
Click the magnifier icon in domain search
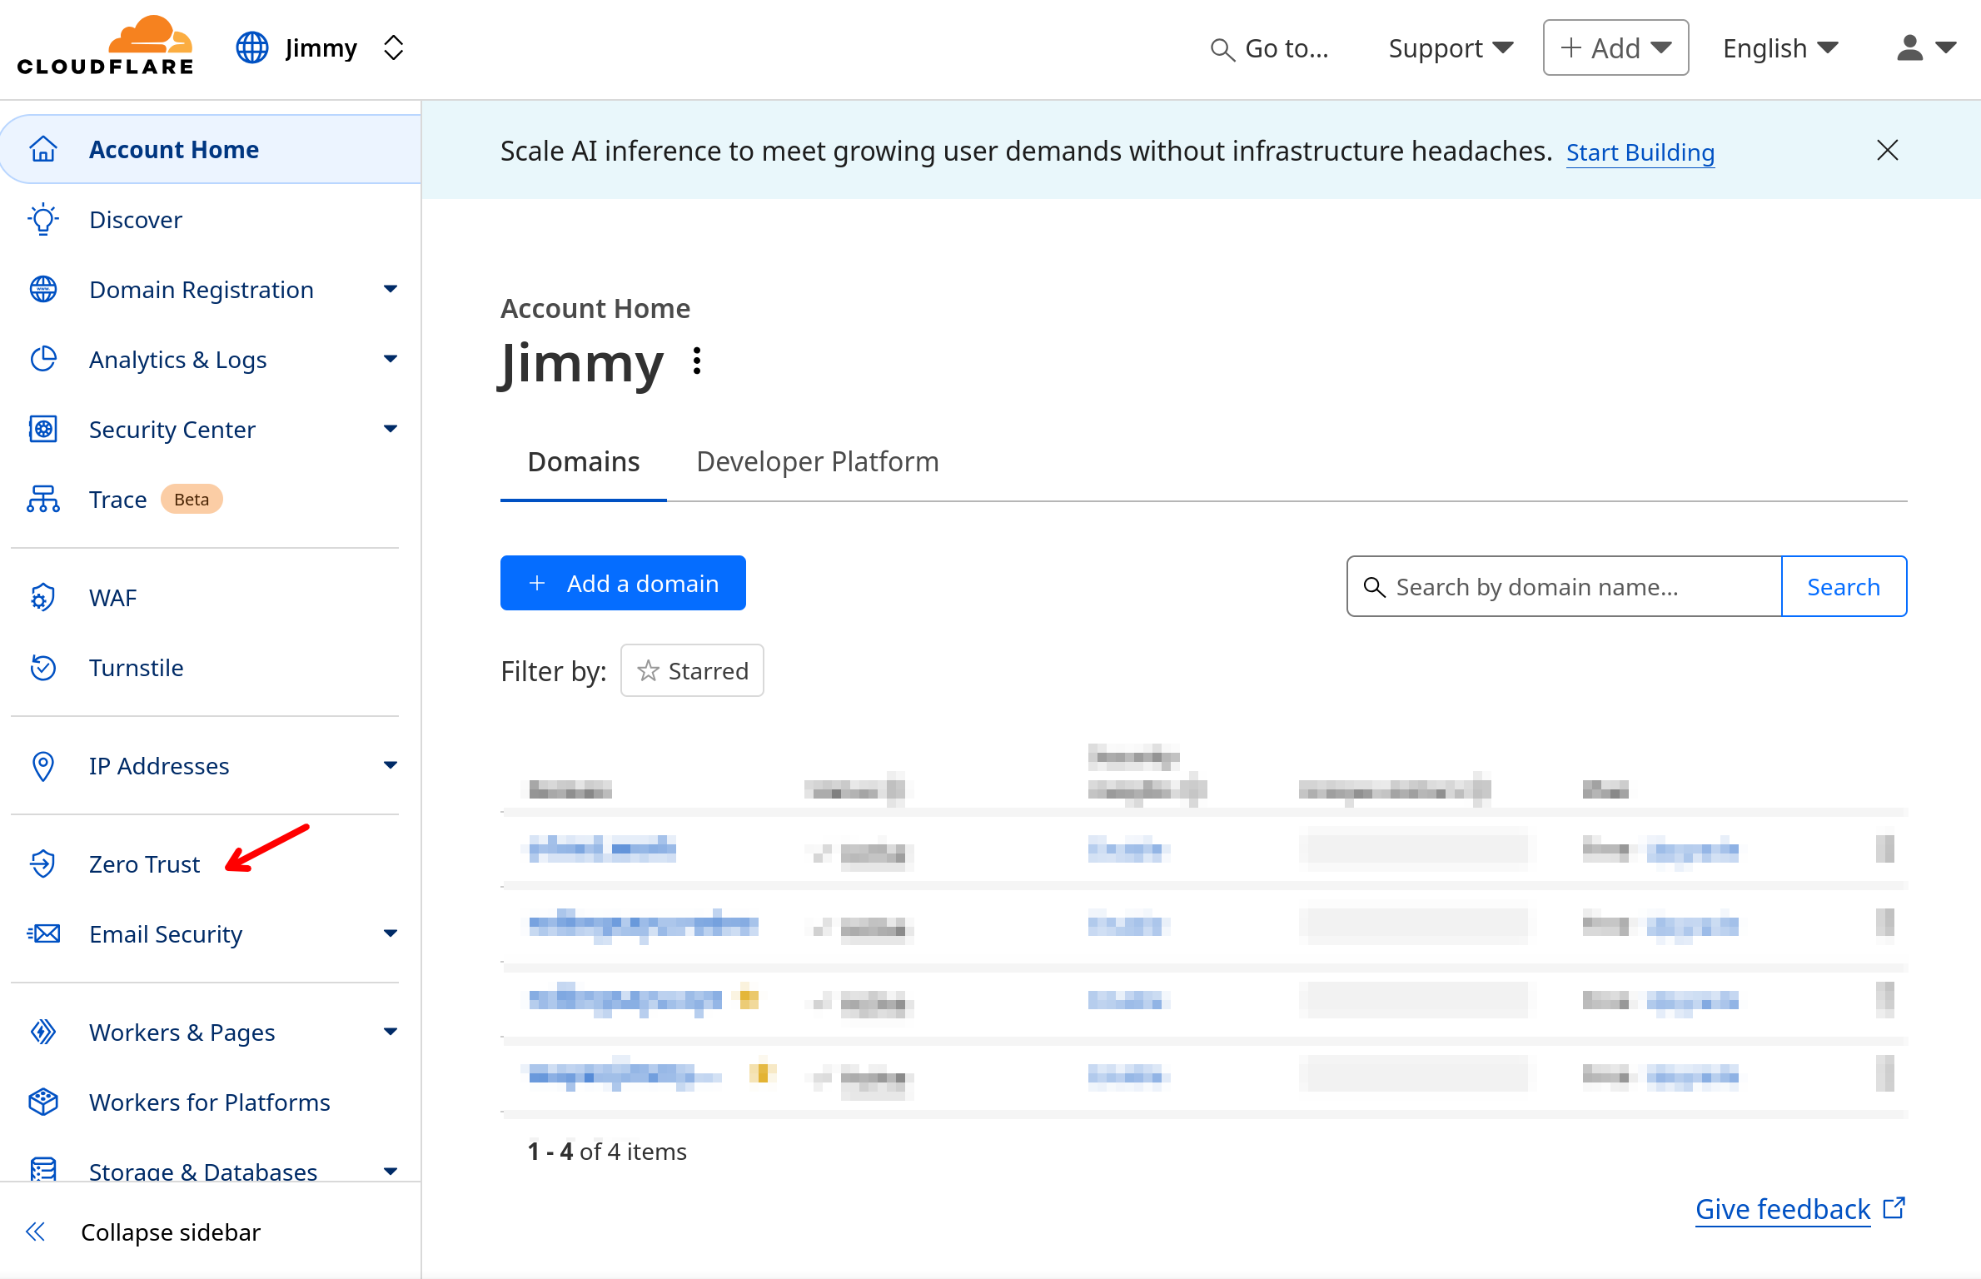click(1374, 587)
